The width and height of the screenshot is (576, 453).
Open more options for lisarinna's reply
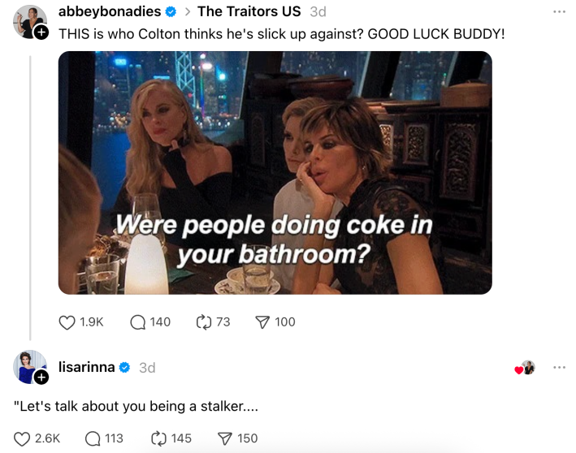(x=559, y=367)
